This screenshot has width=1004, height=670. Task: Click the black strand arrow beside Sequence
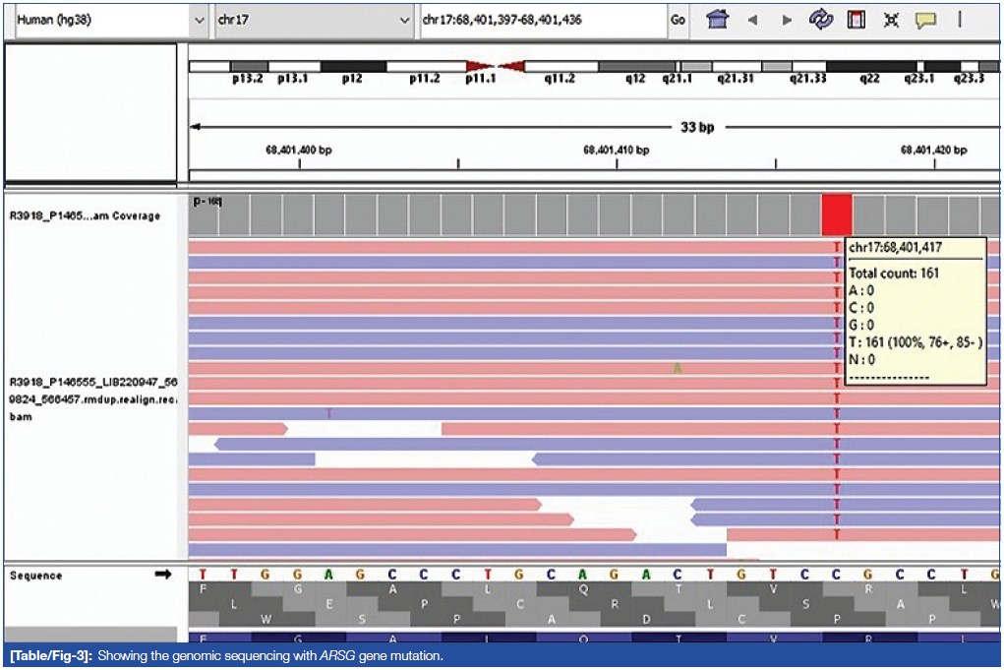point(163,575)
